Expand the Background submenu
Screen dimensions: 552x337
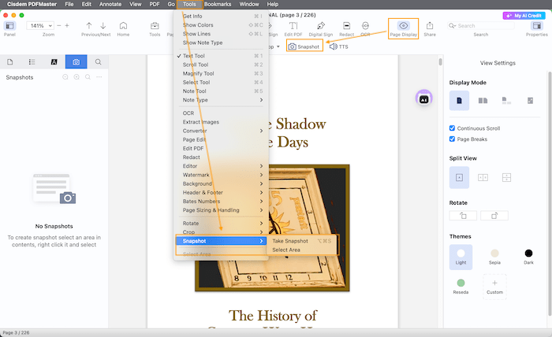pos(220,183)
